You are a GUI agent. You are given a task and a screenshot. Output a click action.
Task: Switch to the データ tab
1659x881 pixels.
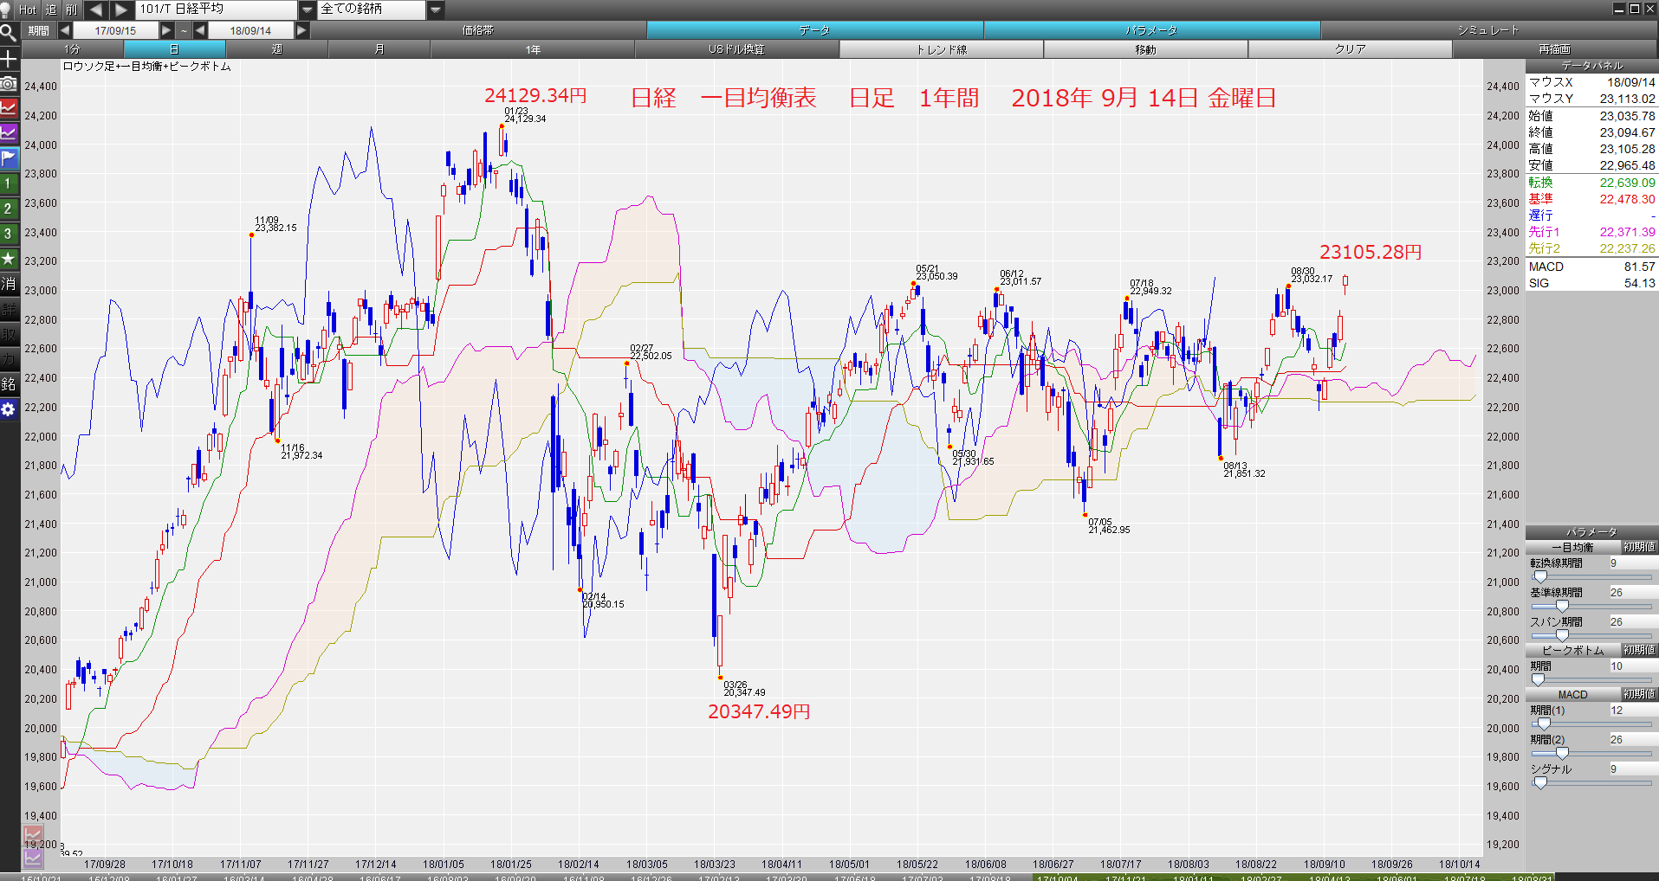815,30
